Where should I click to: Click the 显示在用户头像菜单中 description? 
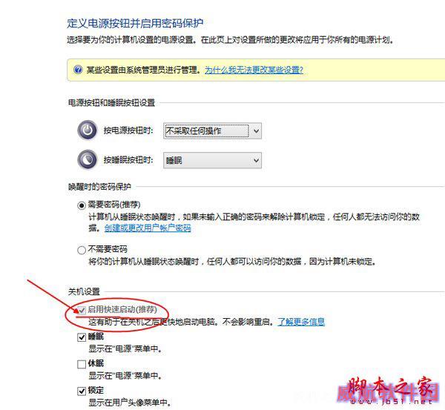coord(130,403)
